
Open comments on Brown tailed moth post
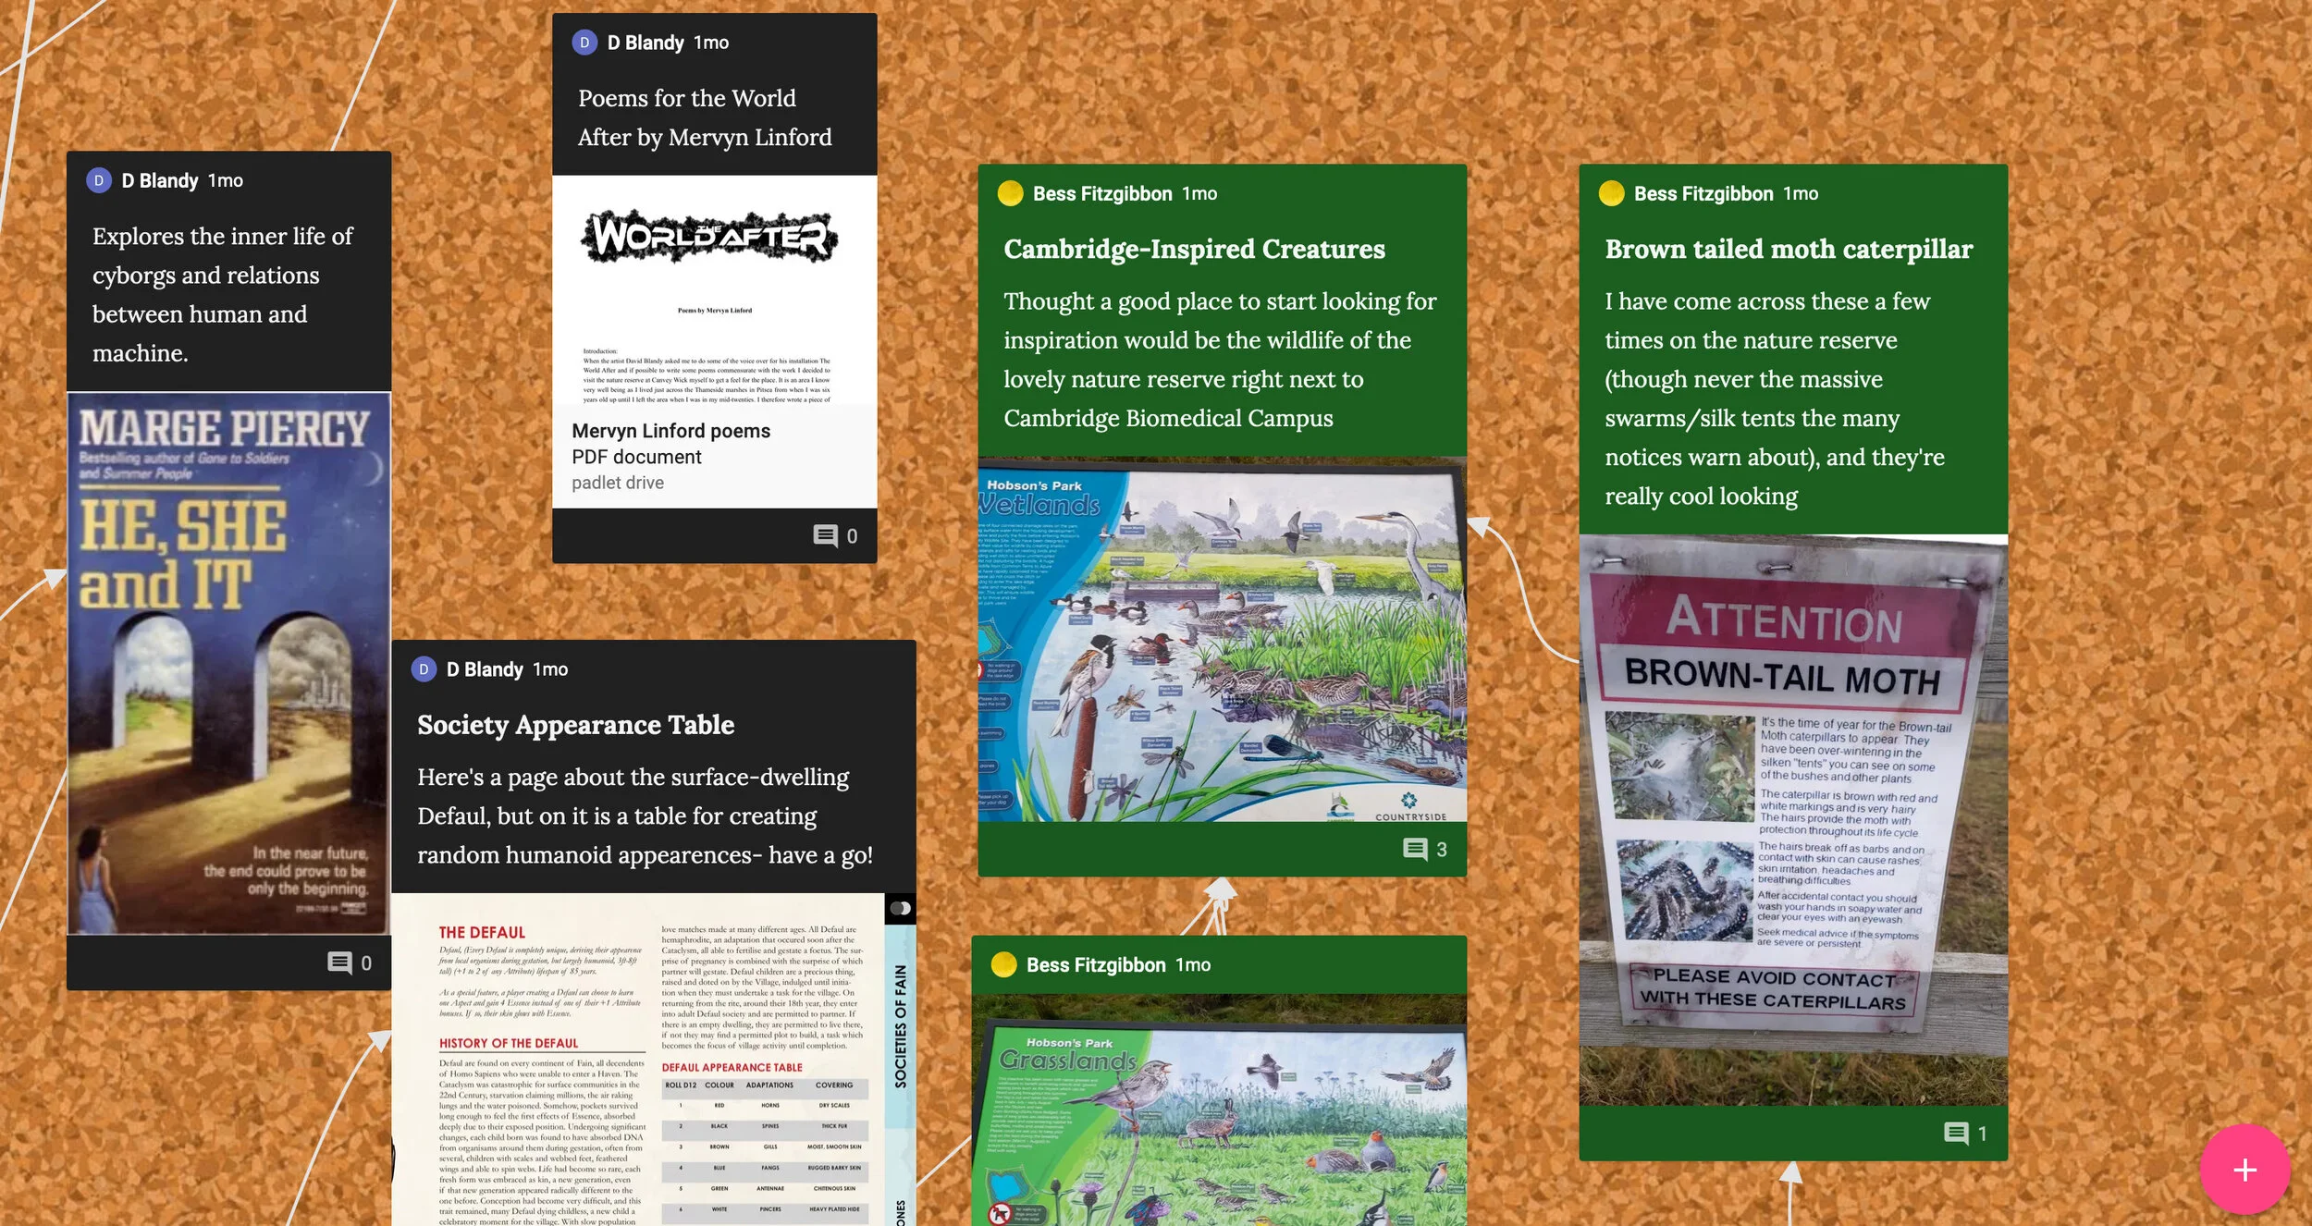click(1966, 1134)
